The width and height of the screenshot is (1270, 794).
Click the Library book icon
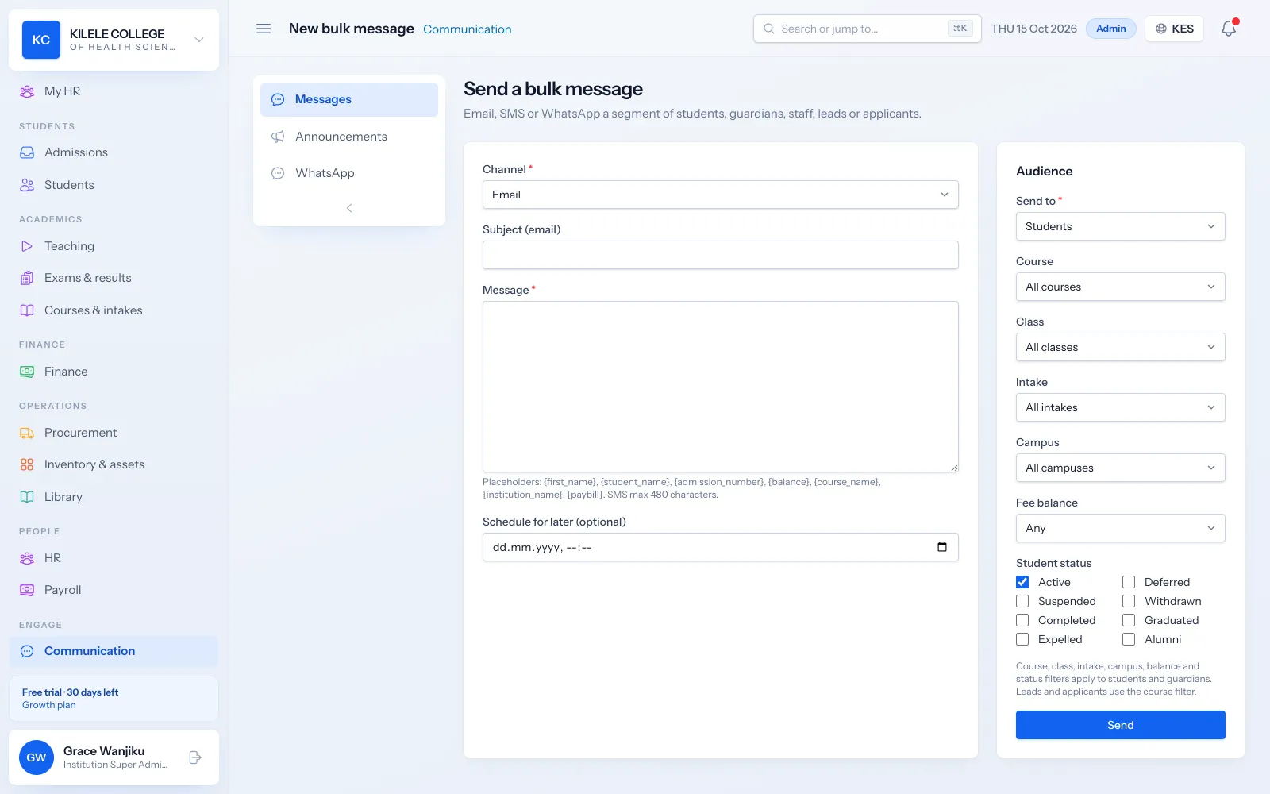27,497
